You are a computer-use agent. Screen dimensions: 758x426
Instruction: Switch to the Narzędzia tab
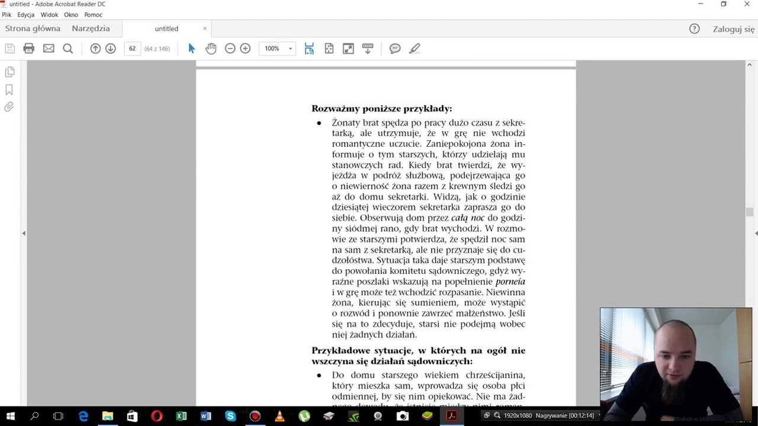[x=91, y=28]
